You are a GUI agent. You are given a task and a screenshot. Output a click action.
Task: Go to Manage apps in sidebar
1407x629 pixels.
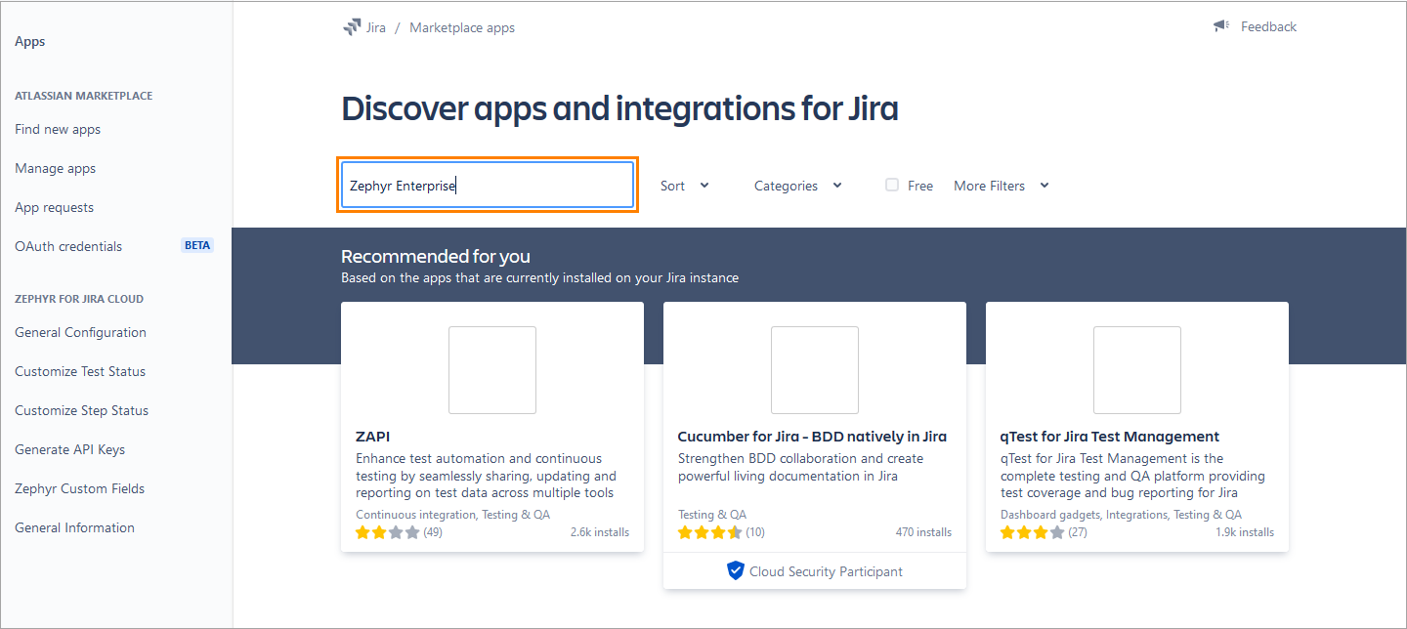56,168
